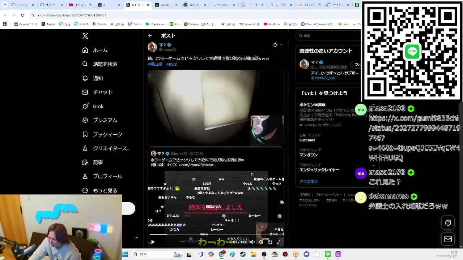
Task: Open the Kick bookmark
Action: [175, 24]
